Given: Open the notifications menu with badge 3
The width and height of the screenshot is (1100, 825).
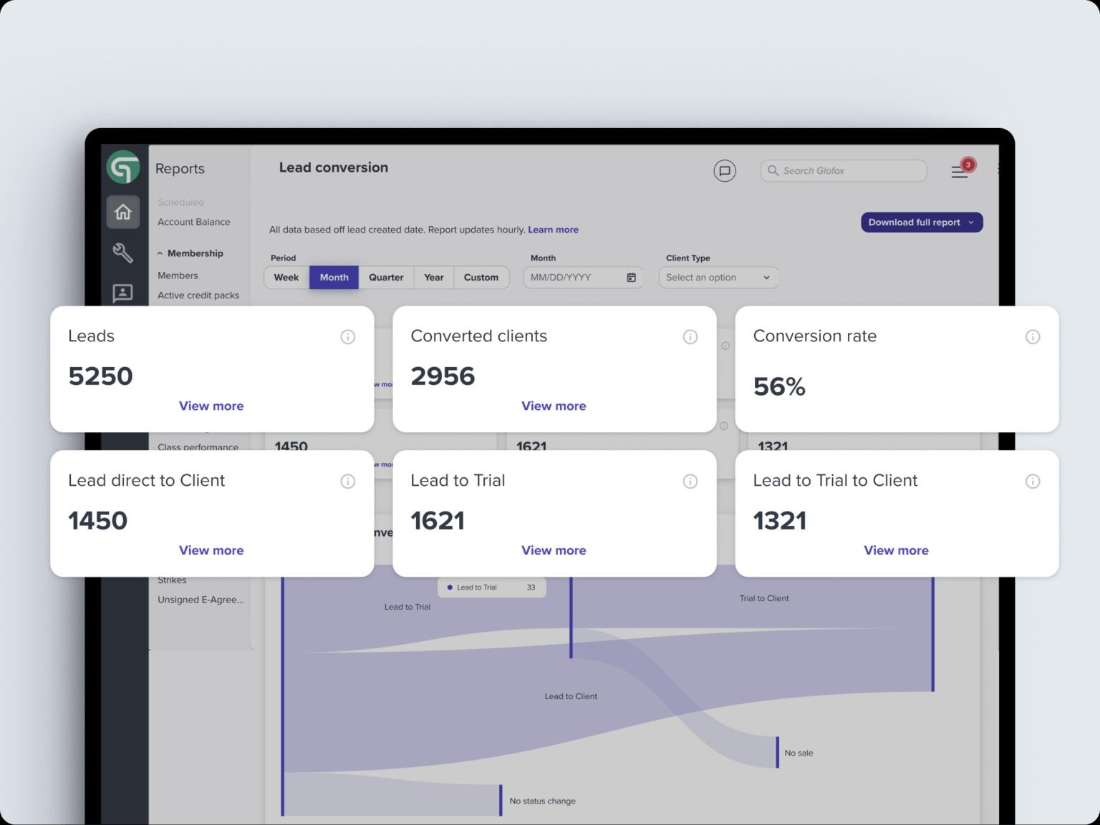Looking at the screenshot, I should coord(960,171).
